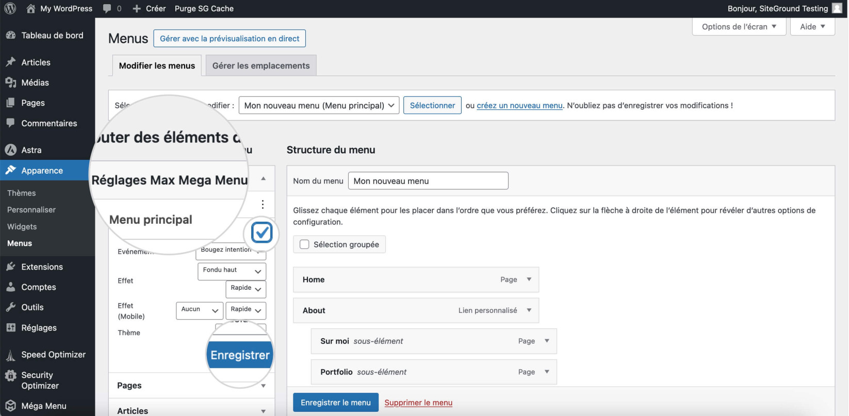The height and width of the screenshot is (416, 849).
Task: Open the Personnaliser submenu item
Action: pos(31,210)
